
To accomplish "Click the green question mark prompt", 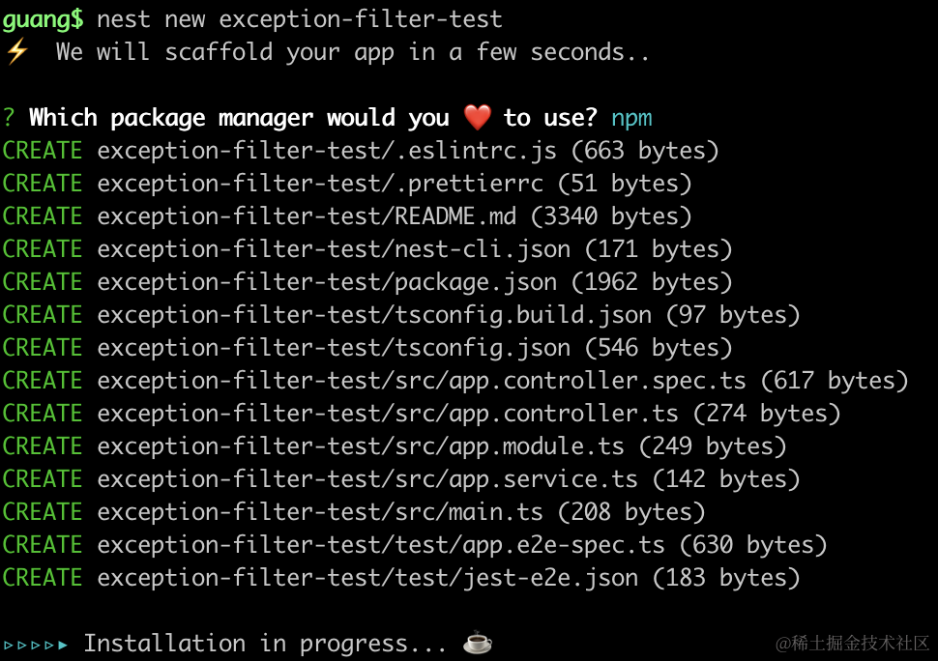I will pyautogui.click(x=9, y=118).
